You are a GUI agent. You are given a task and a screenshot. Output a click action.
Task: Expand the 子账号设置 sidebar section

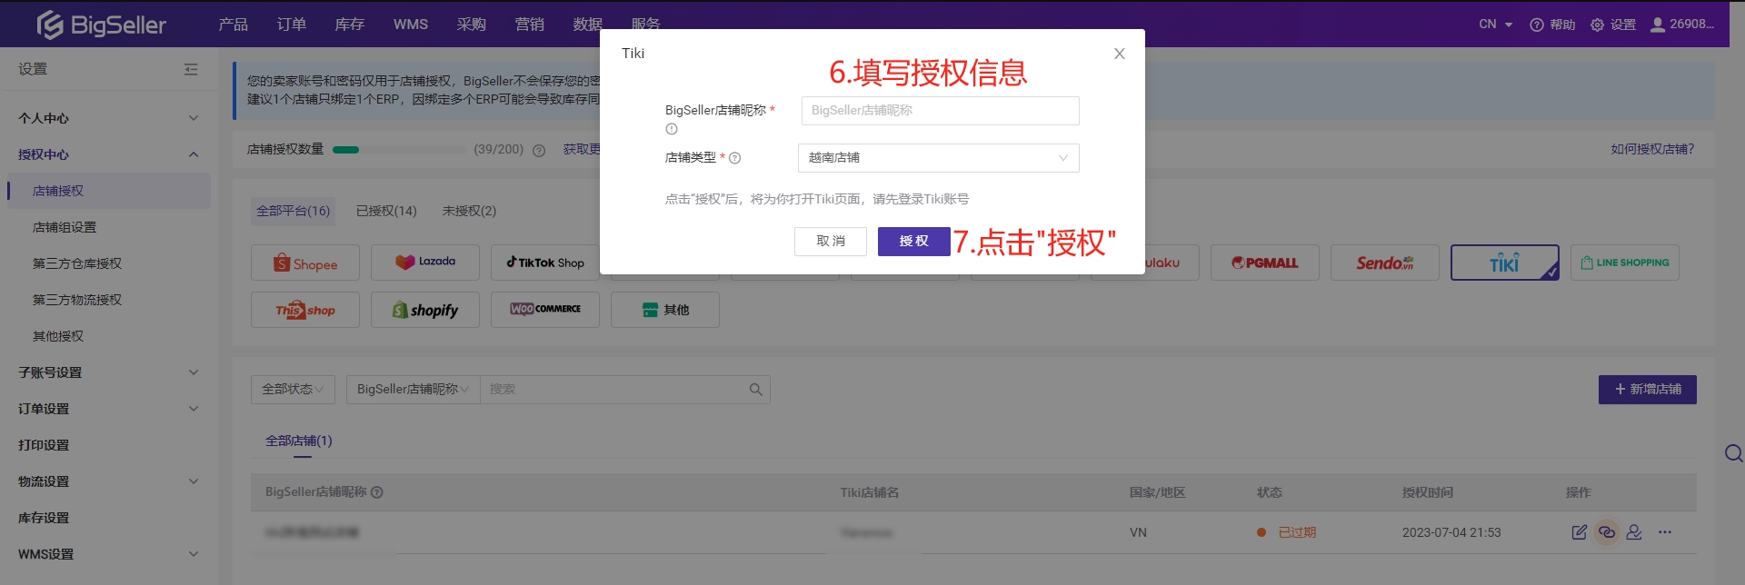click(x=109, y=372)
